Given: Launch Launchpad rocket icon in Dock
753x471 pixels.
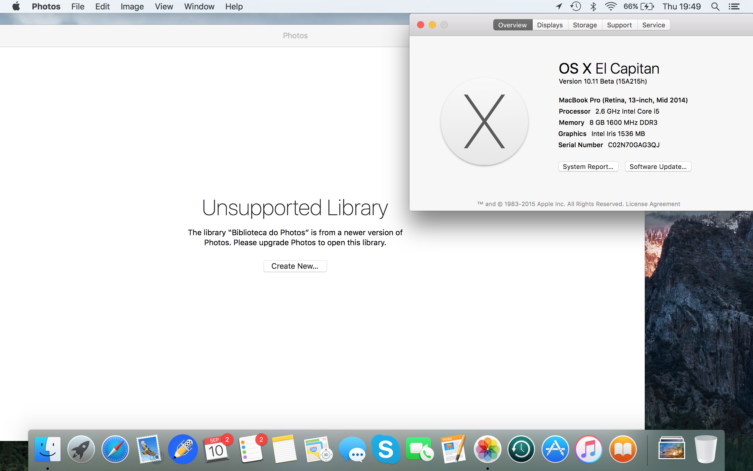Looking at the screenshot, I should 81,449.
